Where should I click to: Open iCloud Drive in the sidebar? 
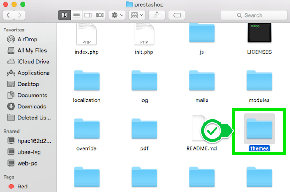pos(28,62)
